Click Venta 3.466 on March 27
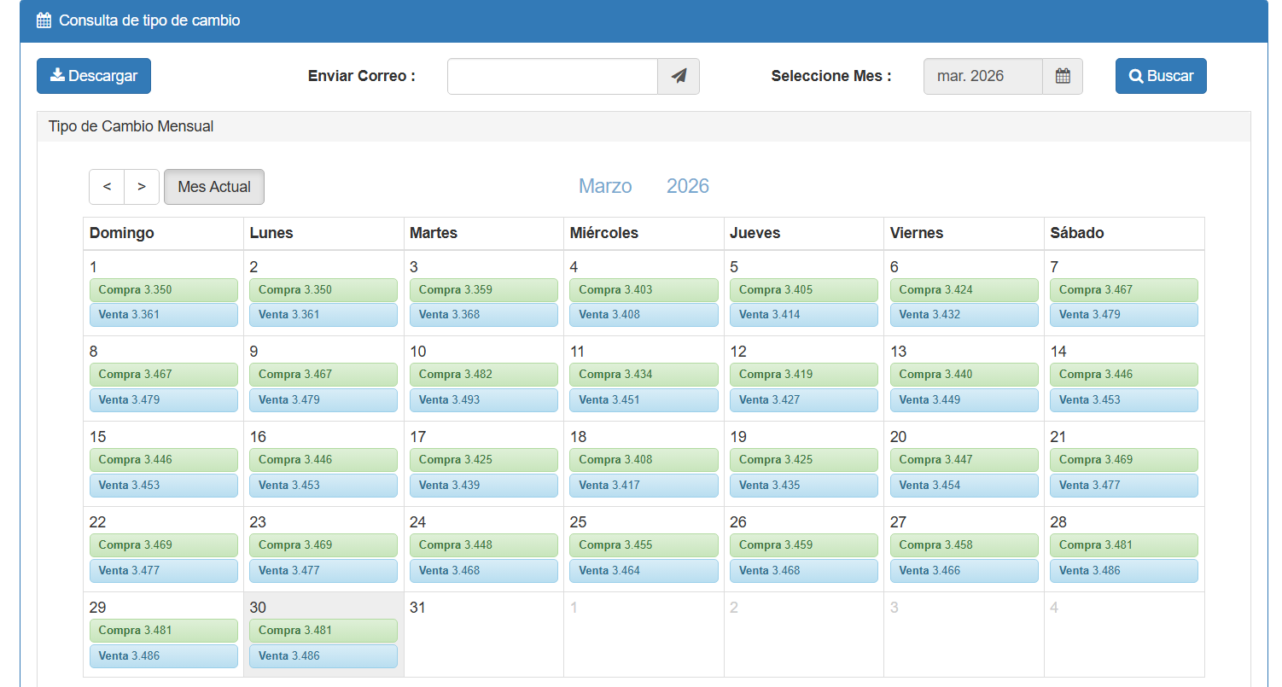 pyautogui.click(x=964, y=571)
